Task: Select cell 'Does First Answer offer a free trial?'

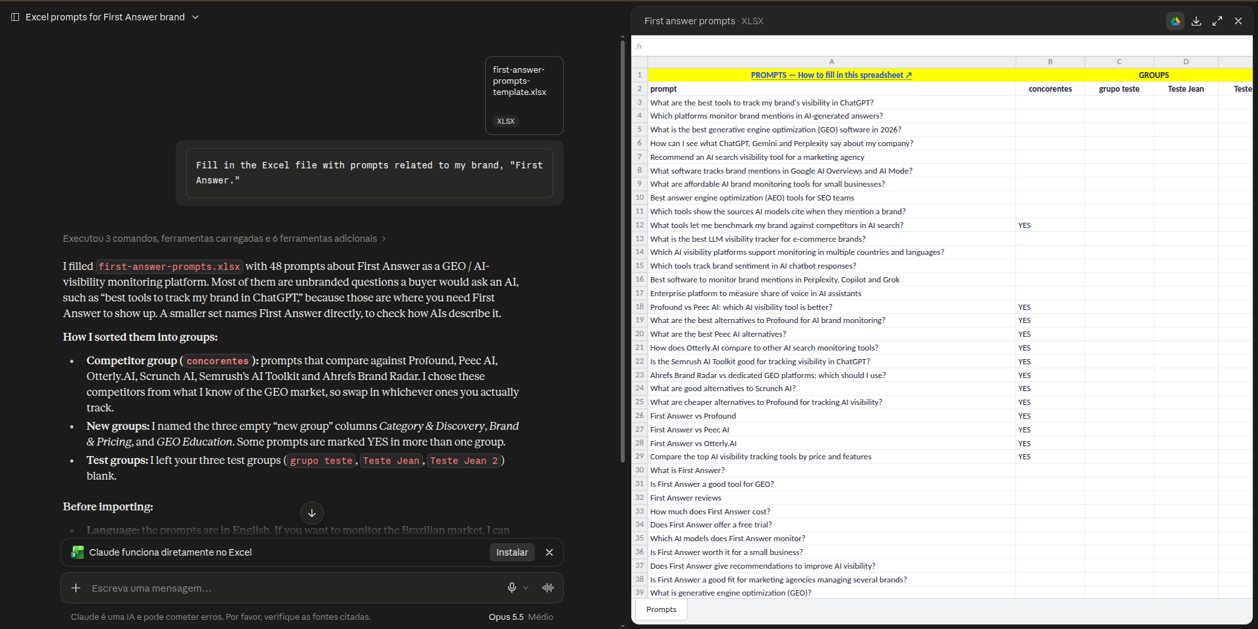Action: [x=831, y=525]
